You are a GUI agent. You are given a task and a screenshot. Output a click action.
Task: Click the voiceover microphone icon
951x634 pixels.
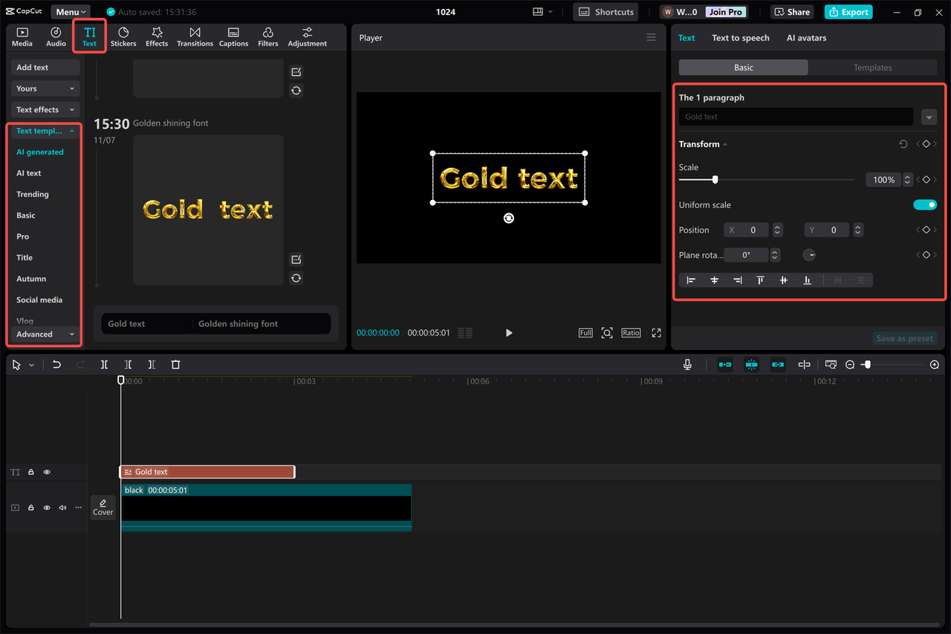[x=687, y=364]
